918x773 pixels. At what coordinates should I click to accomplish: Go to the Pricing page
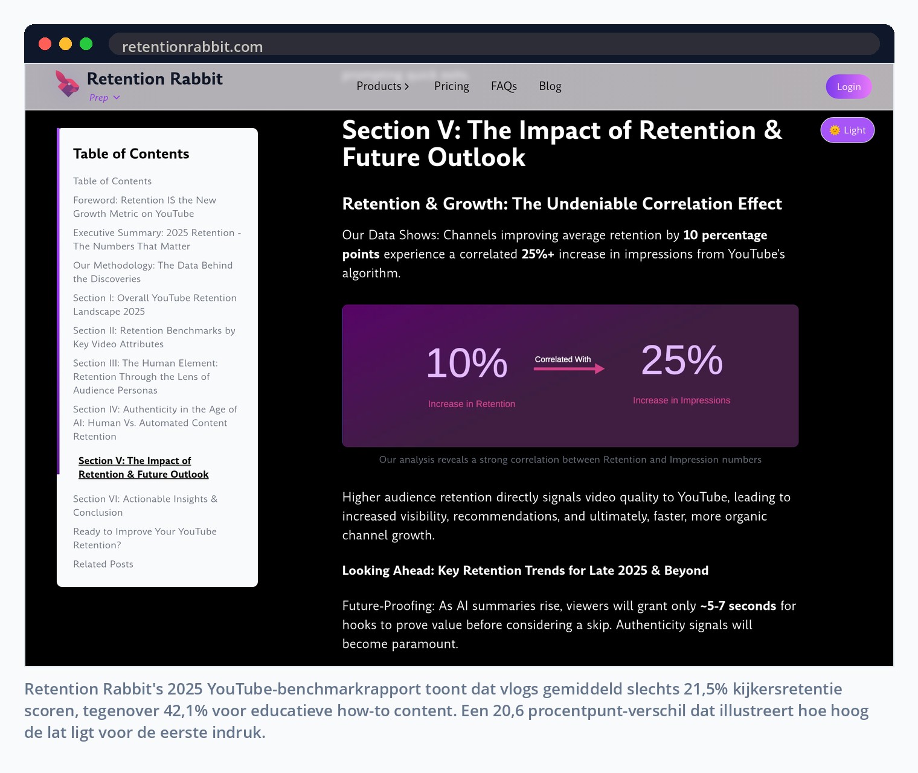(452, 86)
